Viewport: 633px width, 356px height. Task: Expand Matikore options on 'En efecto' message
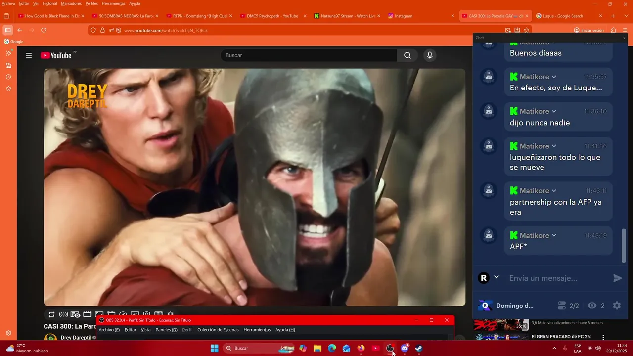click(554, 77)
